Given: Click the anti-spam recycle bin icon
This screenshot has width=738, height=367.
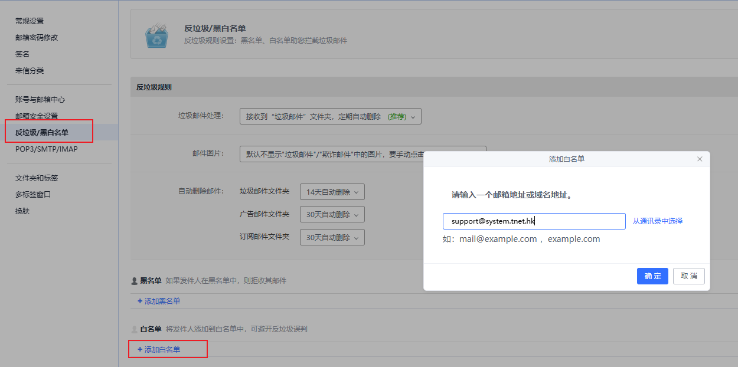Looking at the screenshot, I should (157, 35).
